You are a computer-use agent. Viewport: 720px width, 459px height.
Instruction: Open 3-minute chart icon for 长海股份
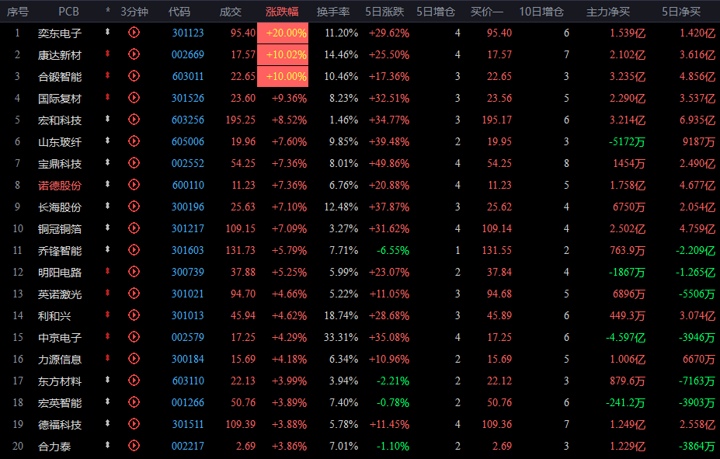tap(134, 207)
